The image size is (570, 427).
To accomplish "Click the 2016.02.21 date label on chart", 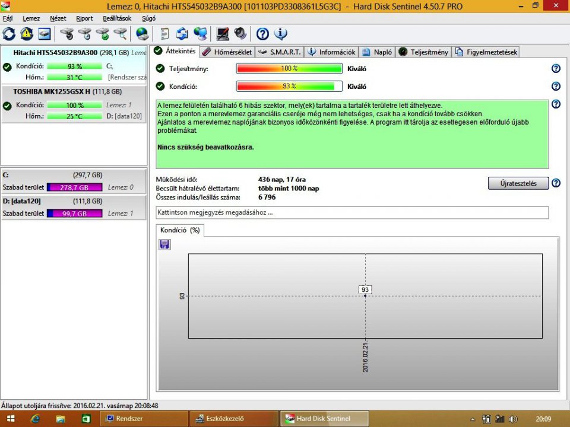I will pos(365,357).
